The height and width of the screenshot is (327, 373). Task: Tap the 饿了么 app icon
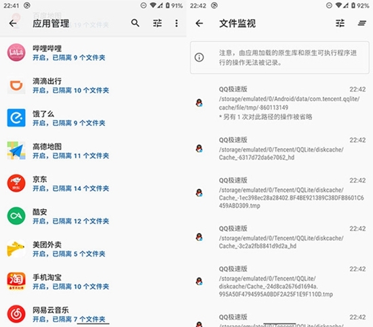pos(16,118)
